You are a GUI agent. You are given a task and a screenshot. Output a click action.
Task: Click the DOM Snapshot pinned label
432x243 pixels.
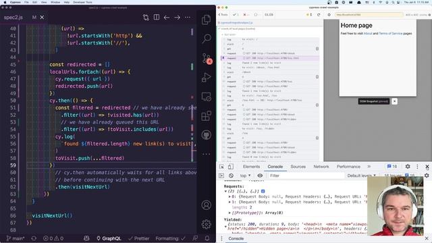click(374, 101)
